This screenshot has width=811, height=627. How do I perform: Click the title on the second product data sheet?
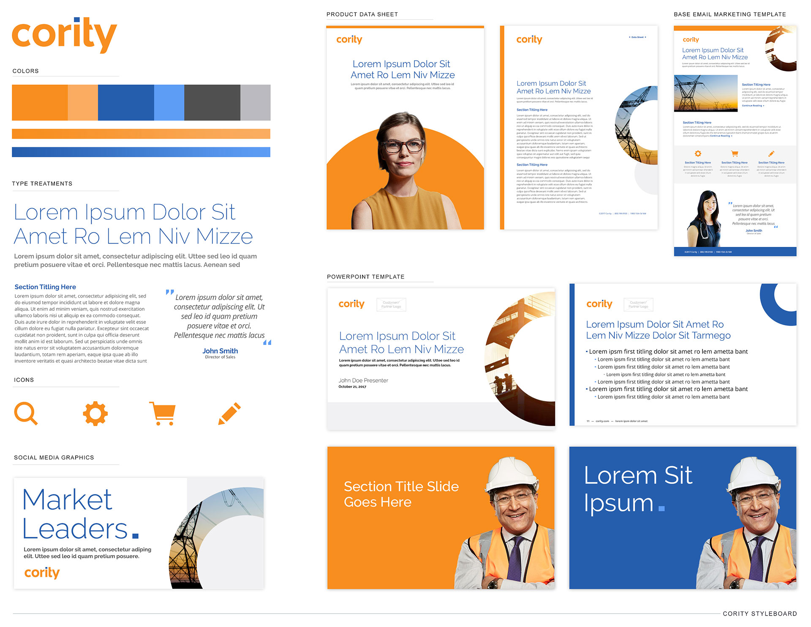click(553, 87)
